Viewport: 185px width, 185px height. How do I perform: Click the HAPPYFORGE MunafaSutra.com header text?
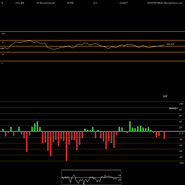[165, 3]
